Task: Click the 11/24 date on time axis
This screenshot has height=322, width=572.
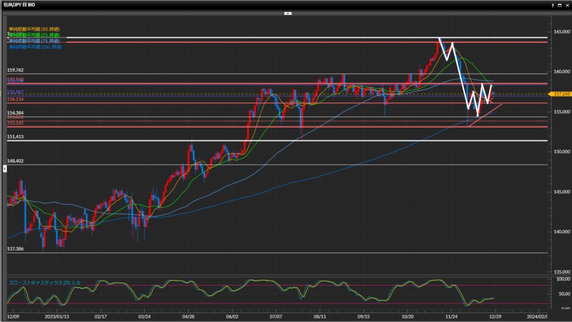Action: tap(451, 315)
